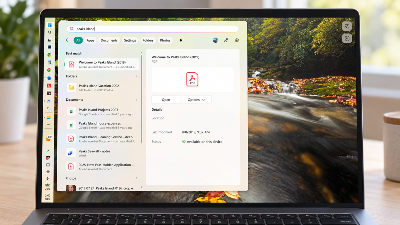Open clock showing 2:00 10/2
This screenshot has width=400, height=225.
[48, 197]
